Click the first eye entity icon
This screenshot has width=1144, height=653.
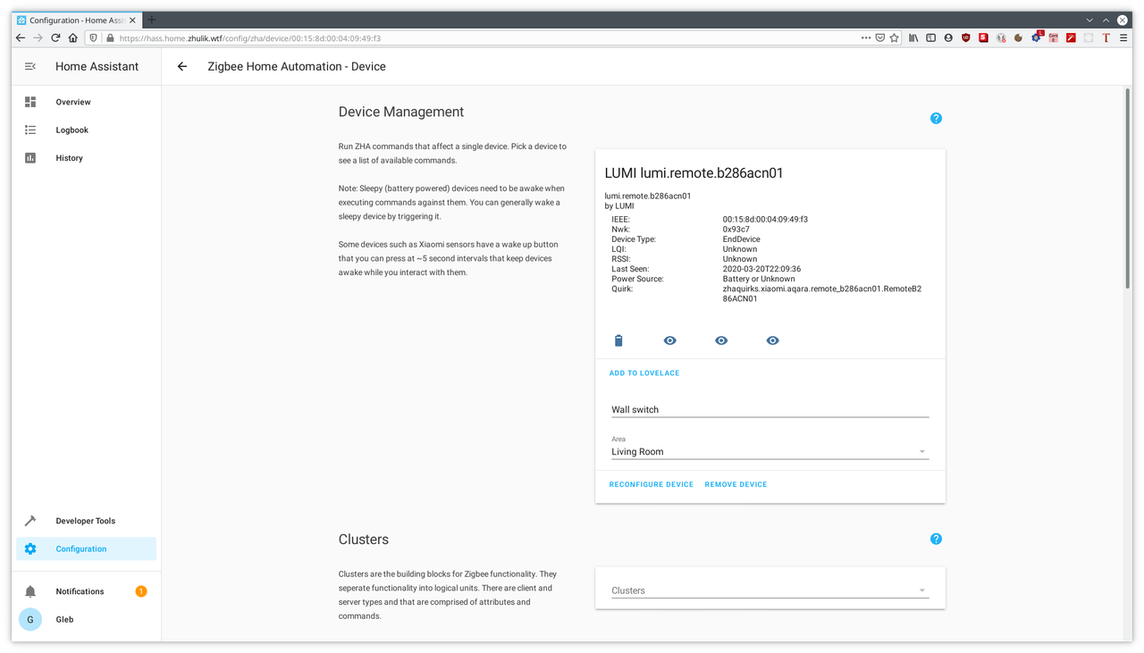(x=669, y=340)
